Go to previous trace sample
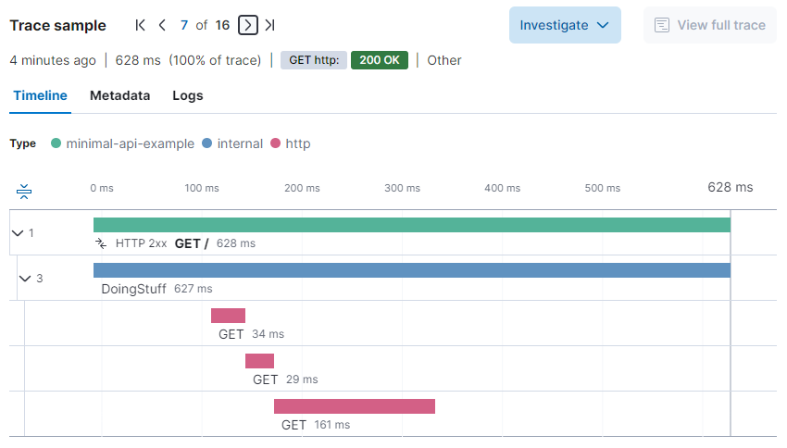Viewport: 787px width, 448px height. pos(163,25)
